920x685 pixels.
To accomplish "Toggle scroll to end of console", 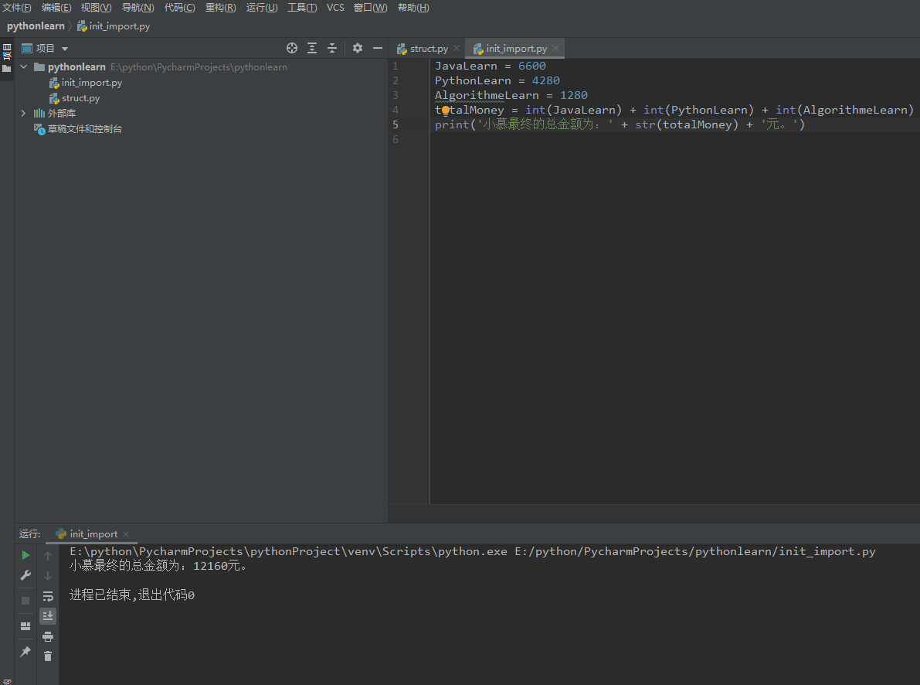I will coord(48,615).
